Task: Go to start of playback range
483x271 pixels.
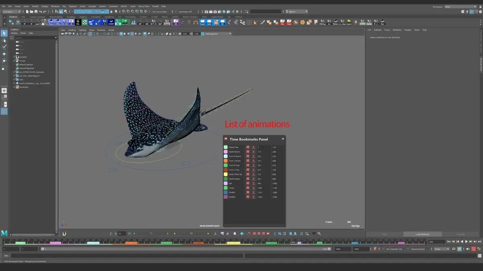Action: pos(449,242)
